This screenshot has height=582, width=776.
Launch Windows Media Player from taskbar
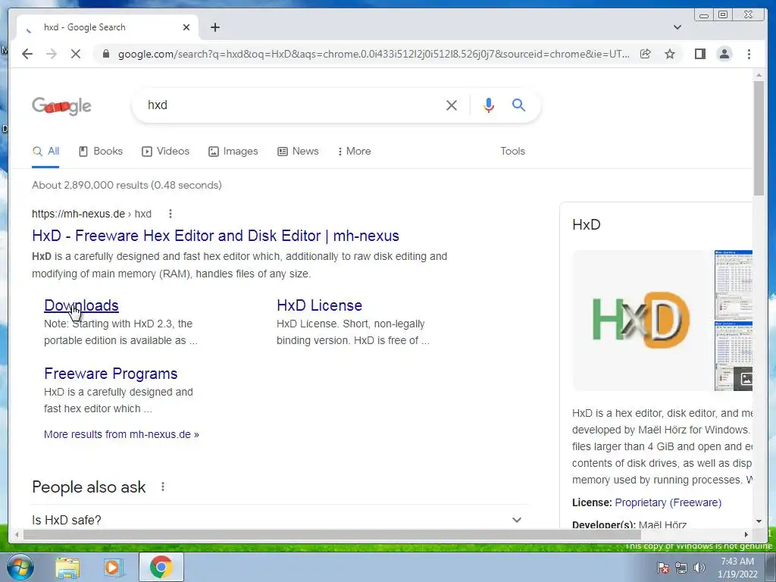[114, 567]
